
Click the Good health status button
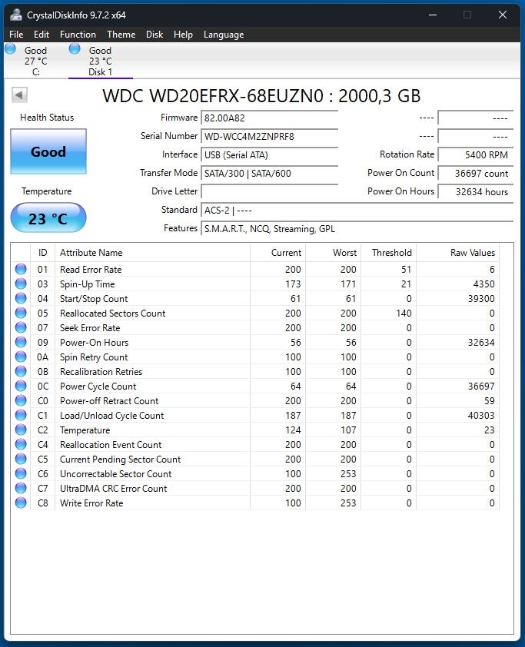48,151
